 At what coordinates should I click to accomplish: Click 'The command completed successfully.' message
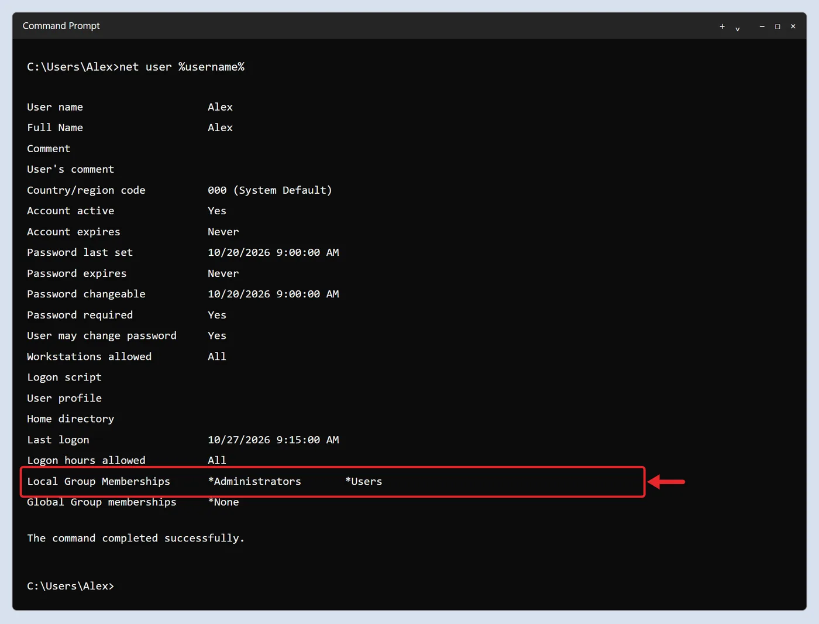(x=136, y=538)
